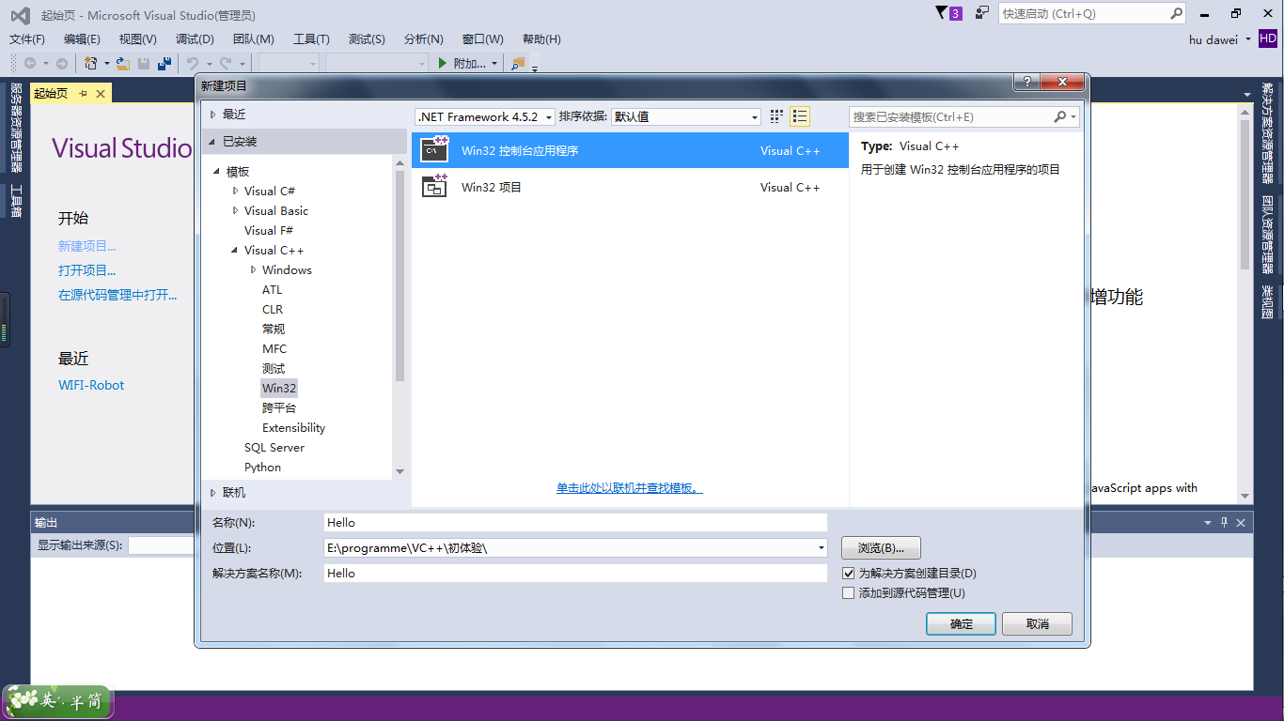
Task: Click the Save floppy disk icon
Action: (x=144, y=63)
